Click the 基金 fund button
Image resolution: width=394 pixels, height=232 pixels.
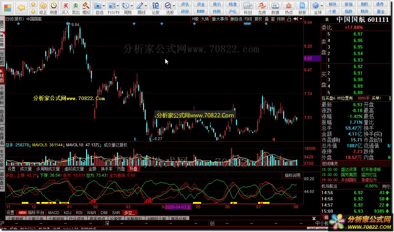coord(381,11)
